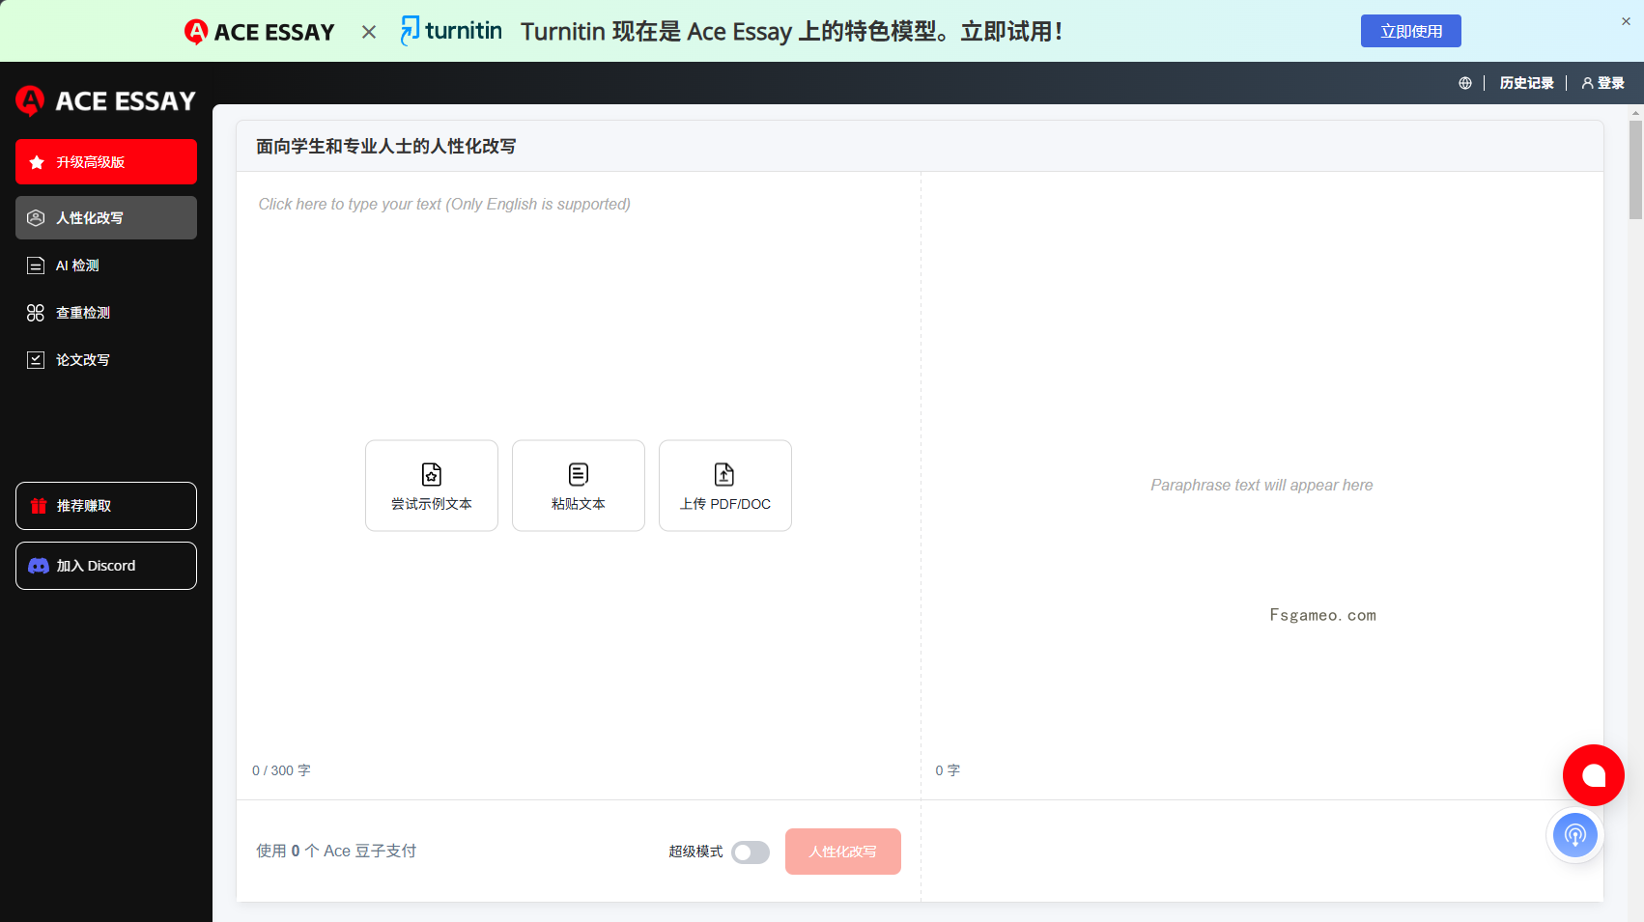This screenshot has width=1644, height=922.
Task: Click 上传 PDF/DOC upload card
Action: point(725,486)
